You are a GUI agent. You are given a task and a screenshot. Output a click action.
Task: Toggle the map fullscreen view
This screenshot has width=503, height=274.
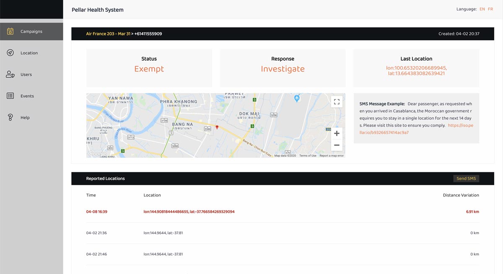pyautogui.click(x=337, y=102)
